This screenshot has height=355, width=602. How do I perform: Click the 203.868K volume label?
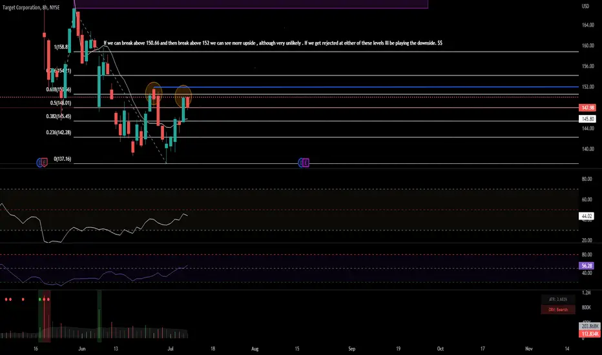pyautogui.click(x=589, y=326)
